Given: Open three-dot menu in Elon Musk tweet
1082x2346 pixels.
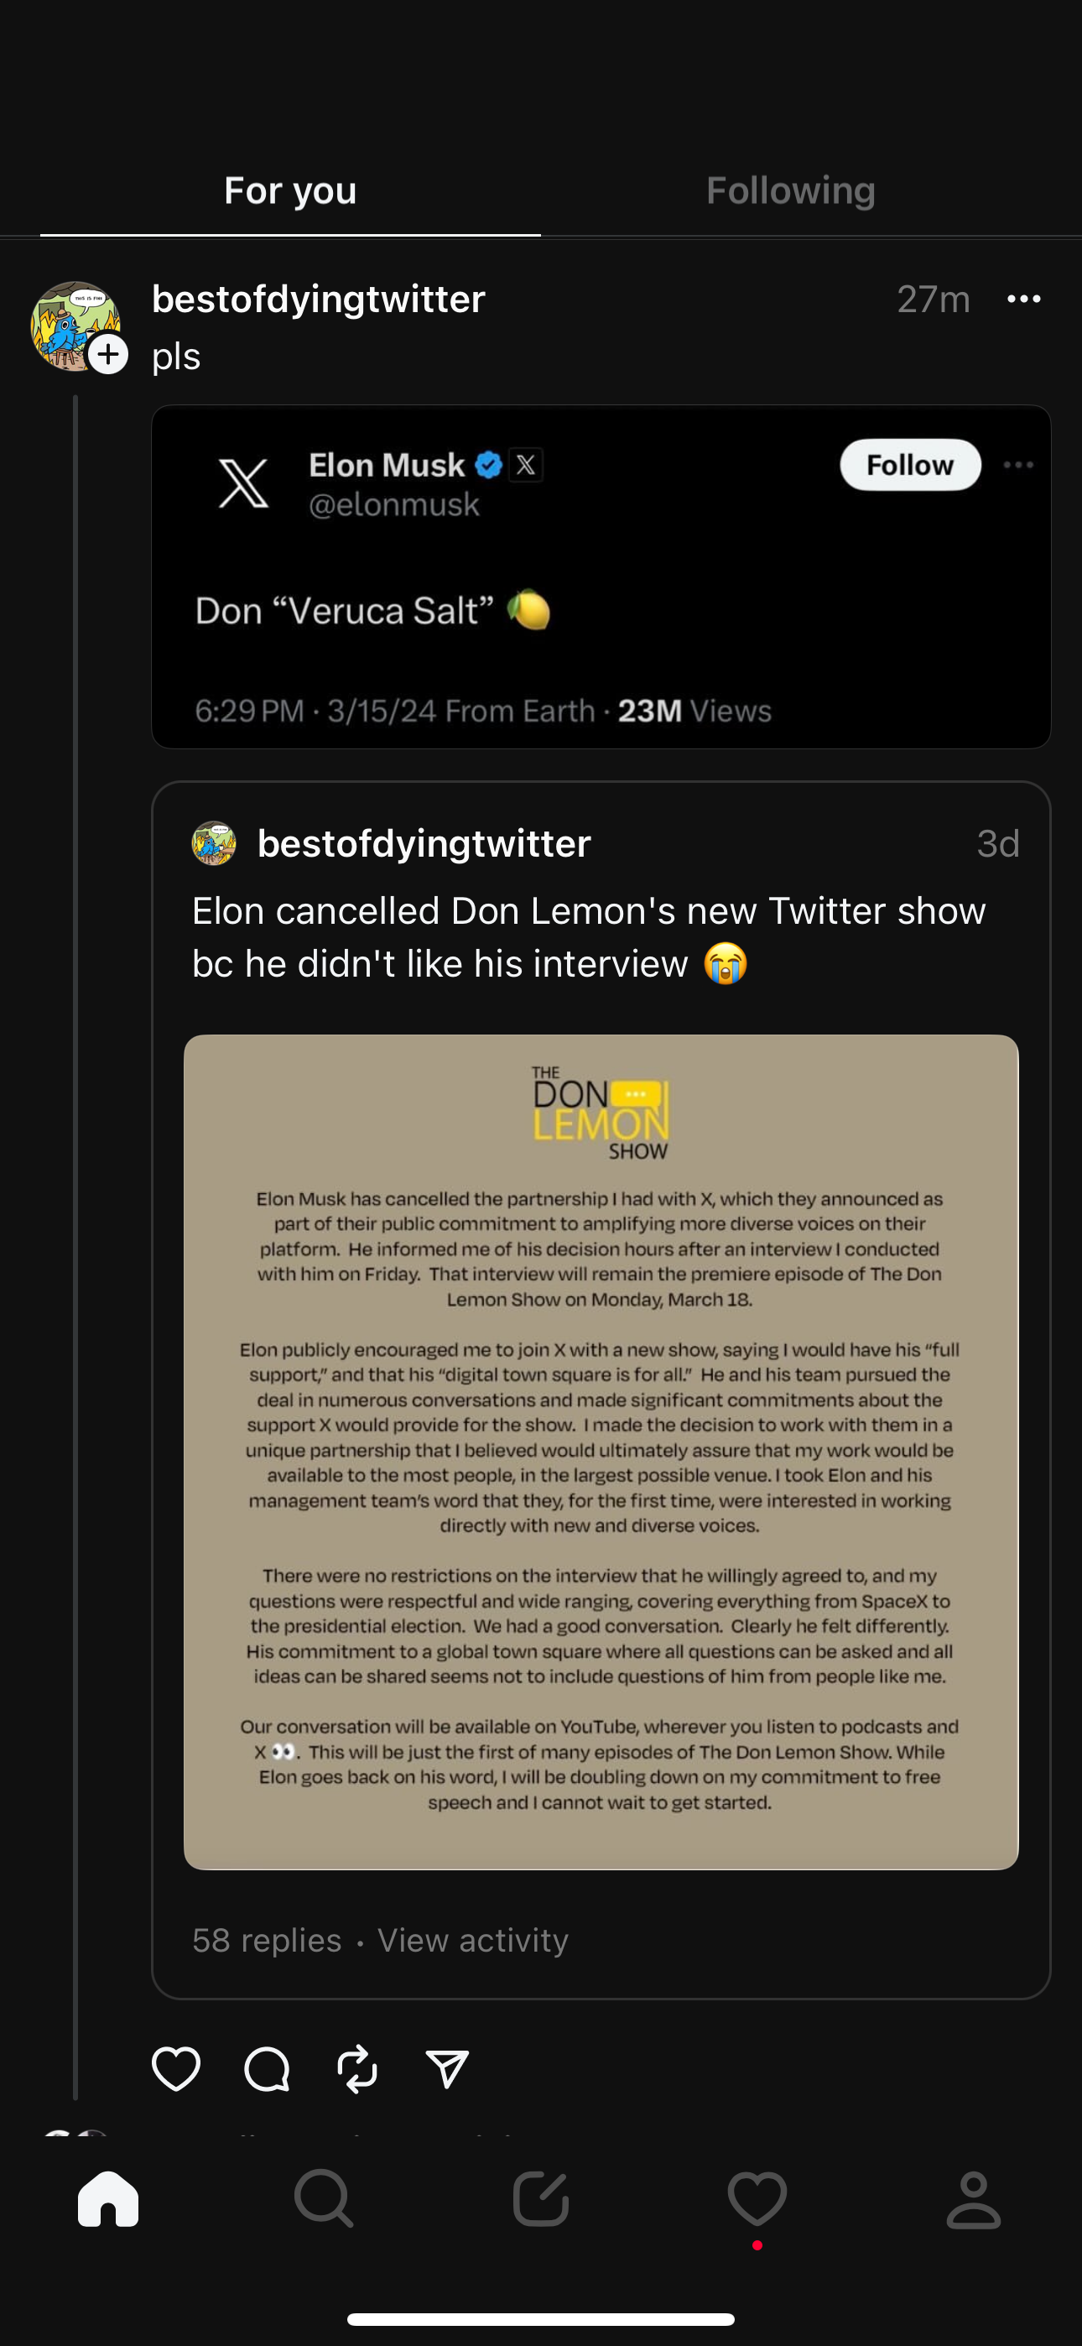Looking at the screenshot, I should tap(1017, 466).
